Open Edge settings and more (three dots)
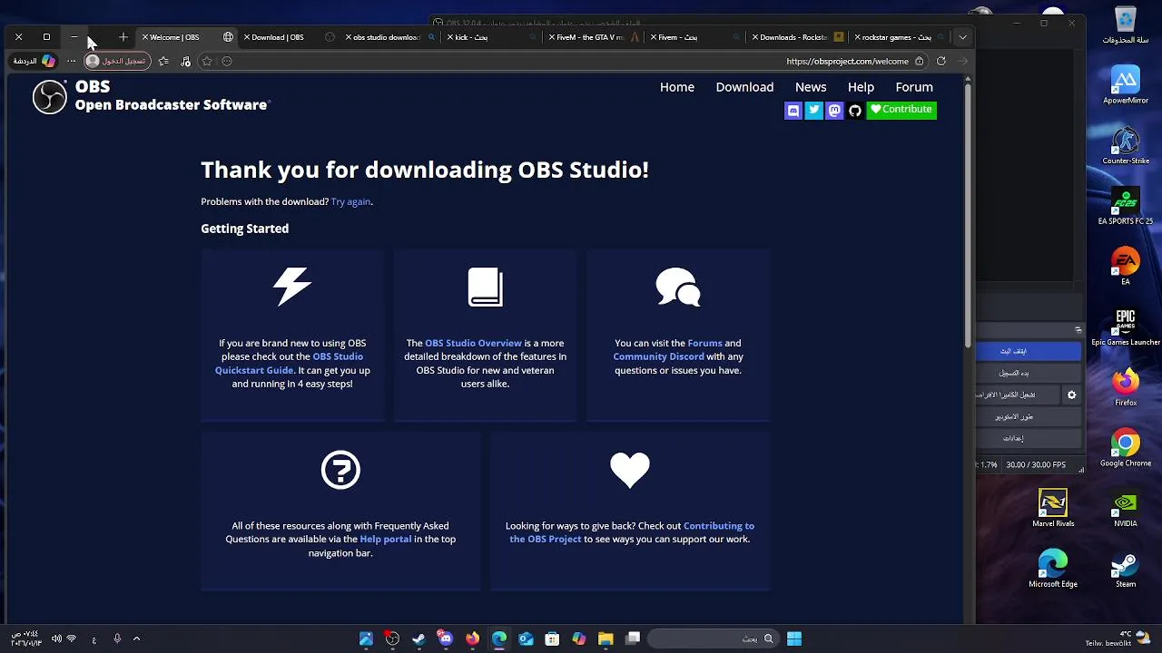Image resolution: width=1162 pixels, height=653 pixels. click(x=72, y=62)
